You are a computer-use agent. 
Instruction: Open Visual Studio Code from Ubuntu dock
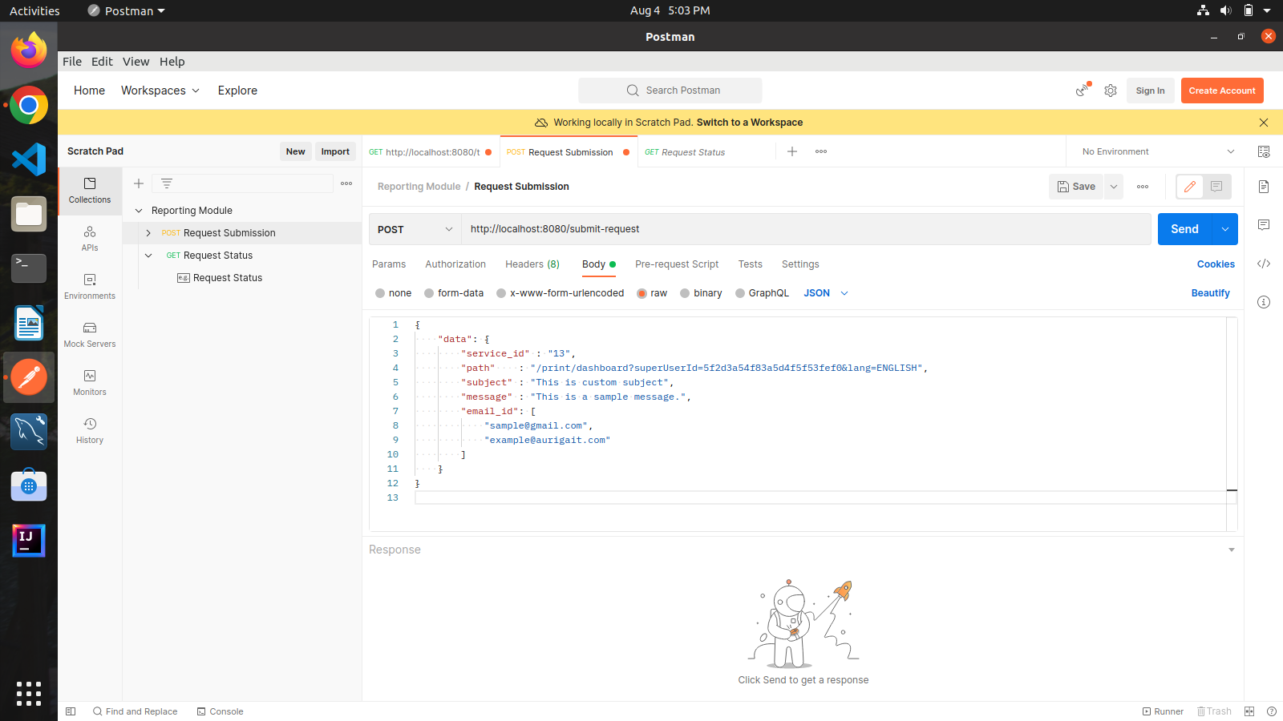(29, 159)
